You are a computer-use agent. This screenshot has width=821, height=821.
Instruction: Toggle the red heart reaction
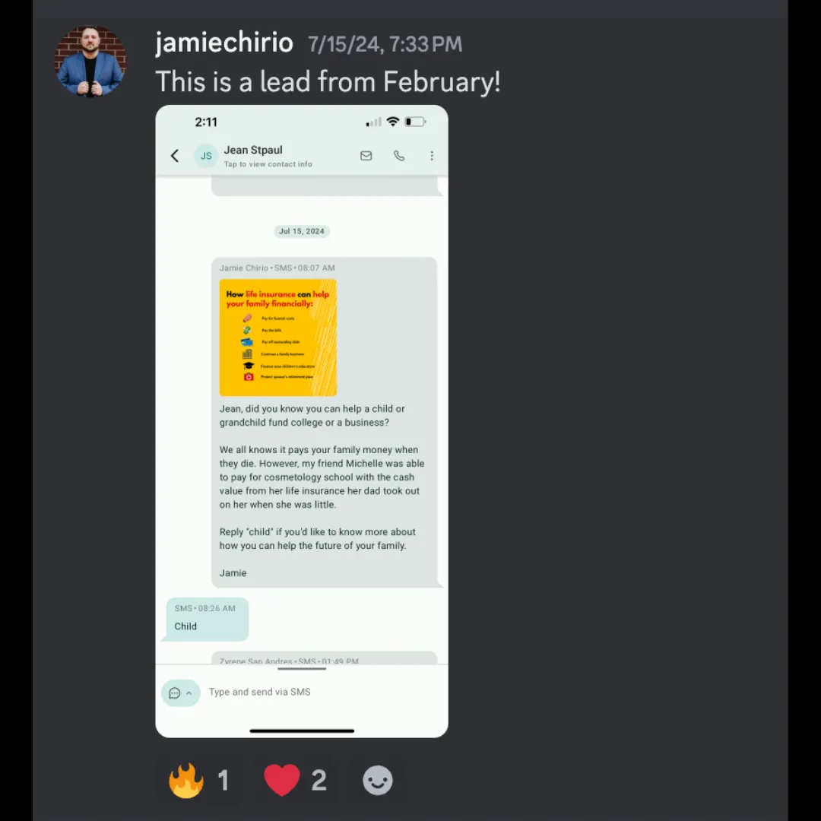point(295,780)
